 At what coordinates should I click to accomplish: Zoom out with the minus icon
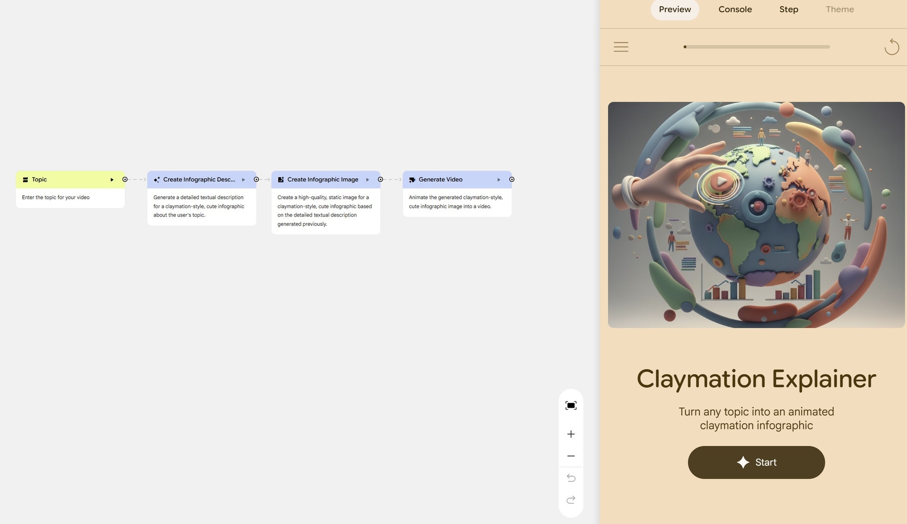tap(571, 456)
